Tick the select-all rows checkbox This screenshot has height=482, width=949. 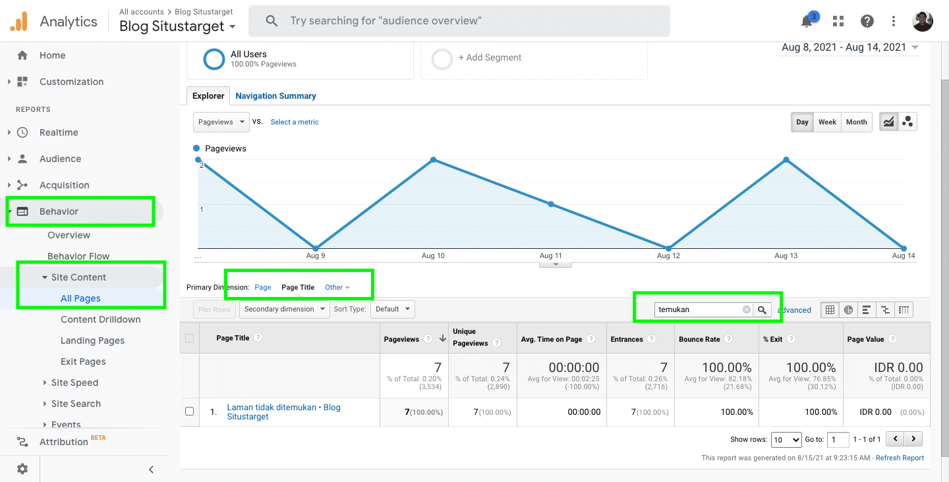coord(190,338)
